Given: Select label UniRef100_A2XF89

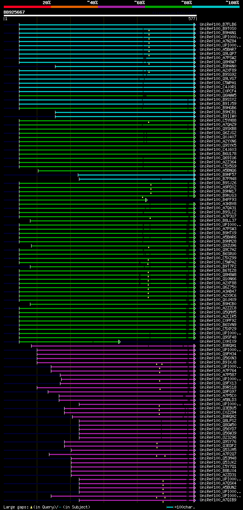Looking at the screenshot, I should point(218,70).
